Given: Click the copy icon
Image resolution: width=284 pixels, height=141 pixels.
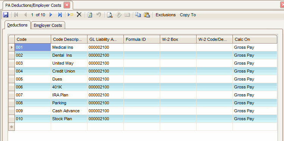Looking at the screenshot, I should tap(138, 15).
